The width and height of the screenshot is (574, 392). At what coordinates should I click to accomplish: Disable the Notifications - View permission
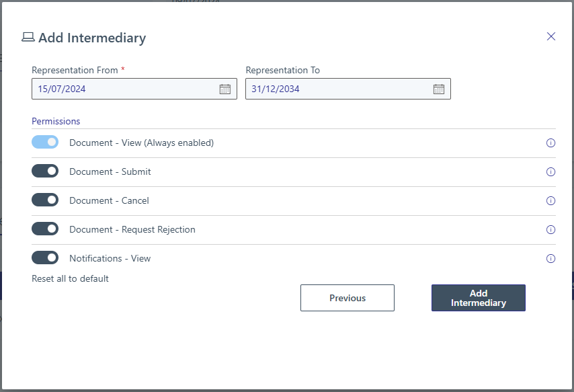[45, 258]
